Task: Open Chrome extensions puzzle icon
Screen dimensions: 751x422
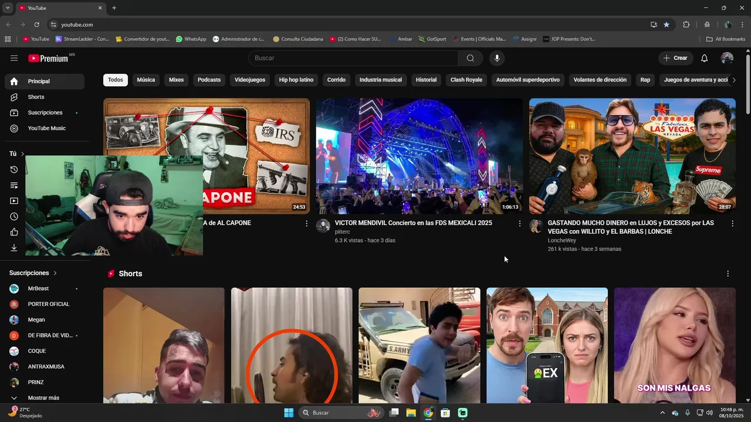Action: [x=686, y=25]
